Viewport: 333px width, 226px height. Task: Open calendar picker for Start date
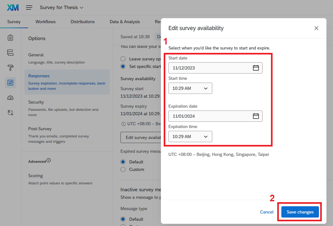click(x=256, y=68)
